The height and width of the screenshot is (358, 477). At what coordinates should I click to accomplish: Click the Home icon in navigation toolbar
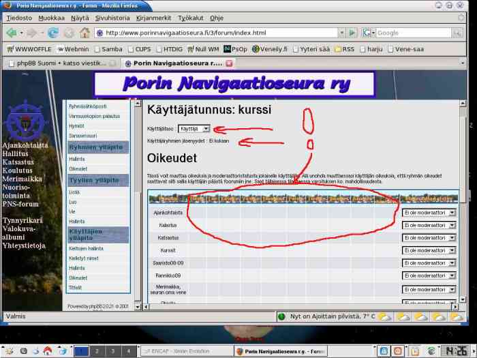(84, 32)
